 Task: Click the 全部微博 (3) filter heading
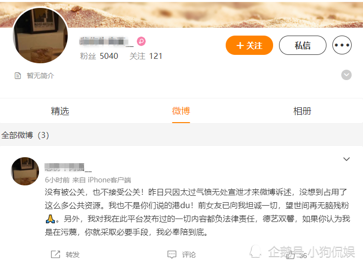point(25,135)
